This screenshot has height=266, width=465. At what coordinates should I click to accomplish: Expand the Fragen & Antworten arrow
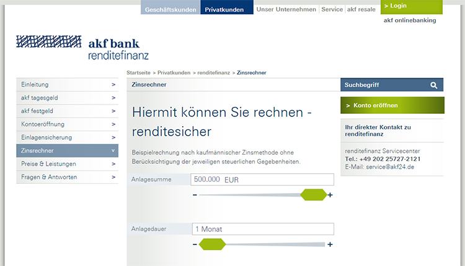click(113, 177)
